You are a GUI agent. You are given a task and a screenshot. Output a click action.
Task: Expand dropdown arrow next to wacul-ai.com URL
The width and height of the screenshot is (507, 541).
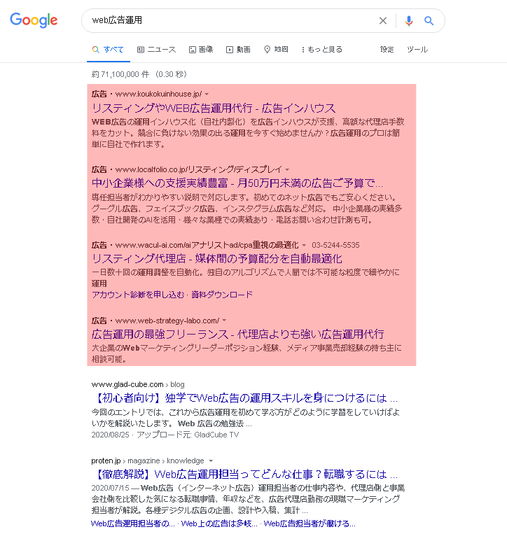coord(304,246)
